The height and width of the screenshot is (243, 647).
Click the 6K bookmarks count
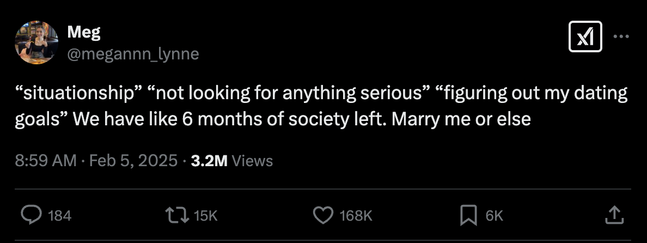[494, 216]
